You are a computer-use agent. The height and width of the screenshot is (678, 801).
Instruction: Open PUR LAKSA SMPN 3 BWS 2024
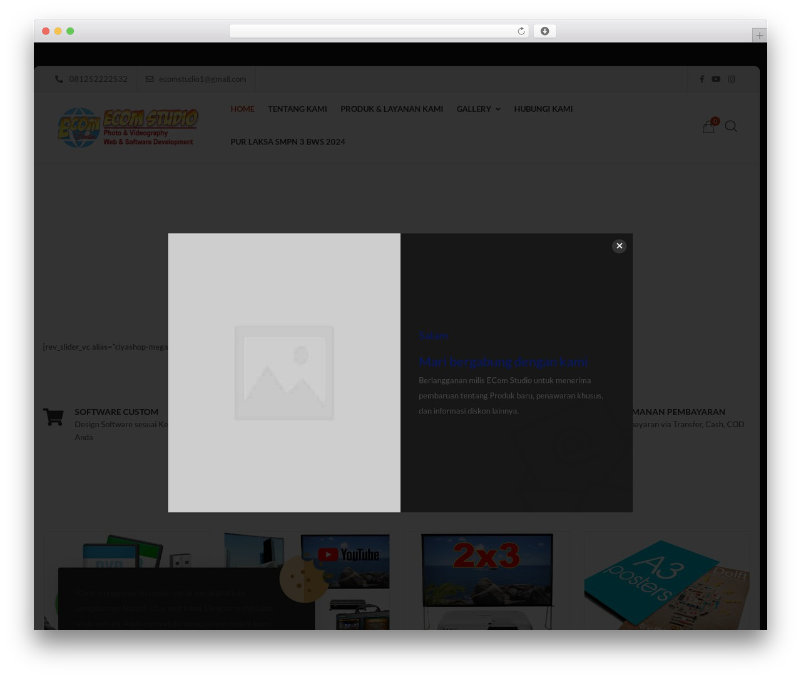288,142
